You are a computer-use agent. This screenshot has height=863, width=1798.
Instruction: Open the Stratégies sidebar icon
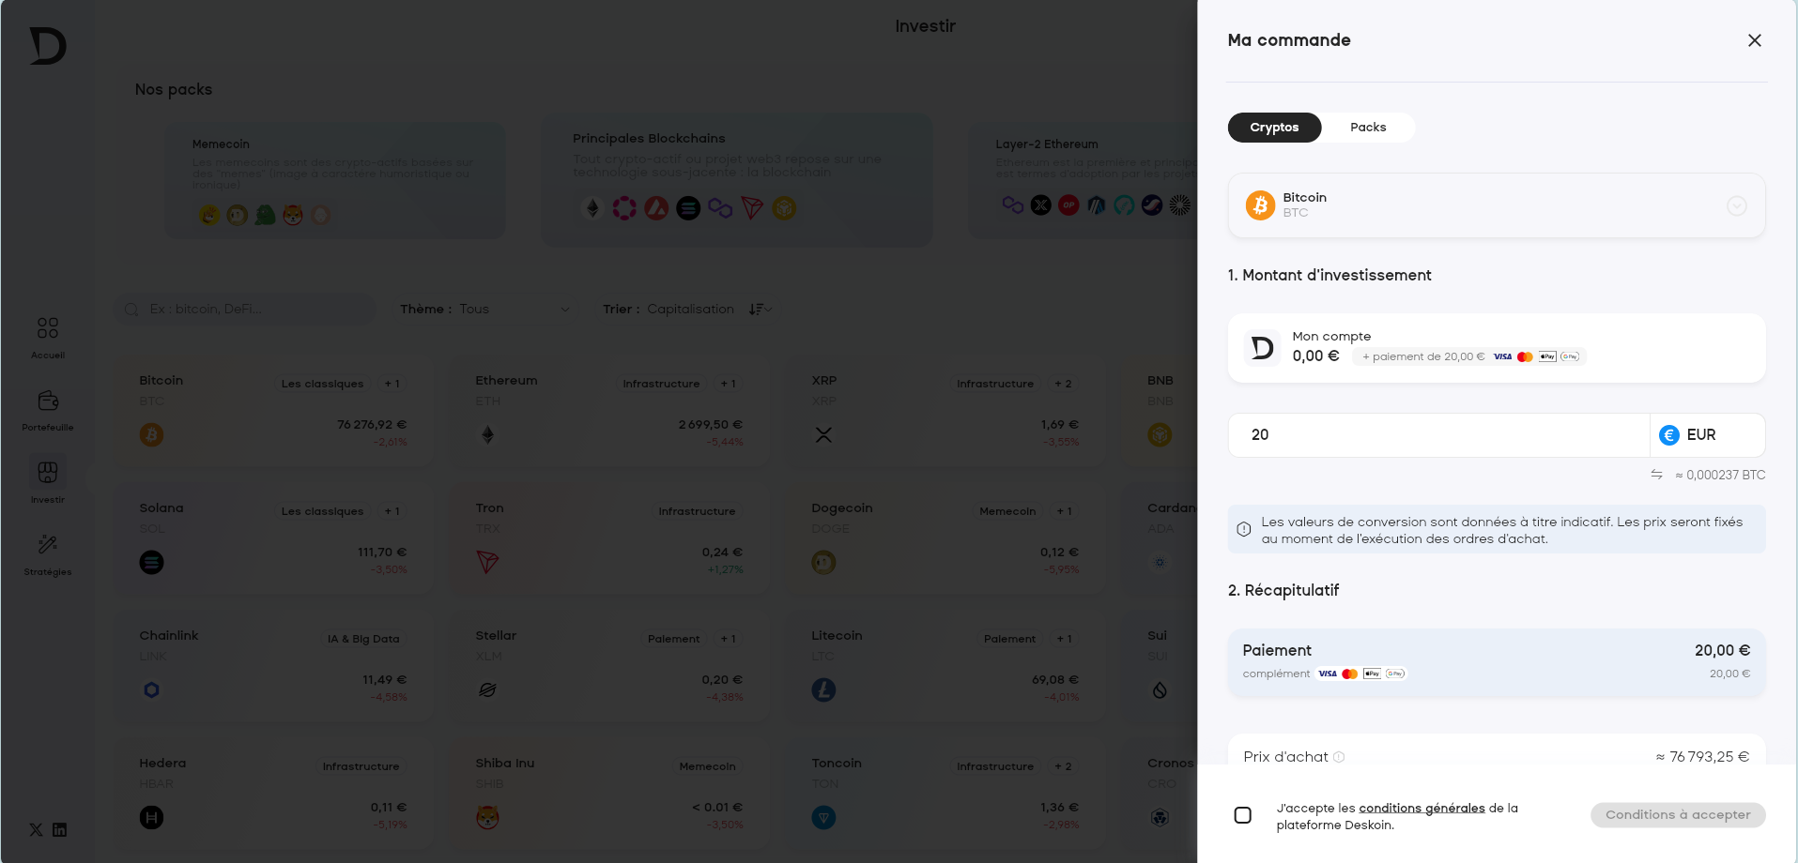click(x=48, y=545)
